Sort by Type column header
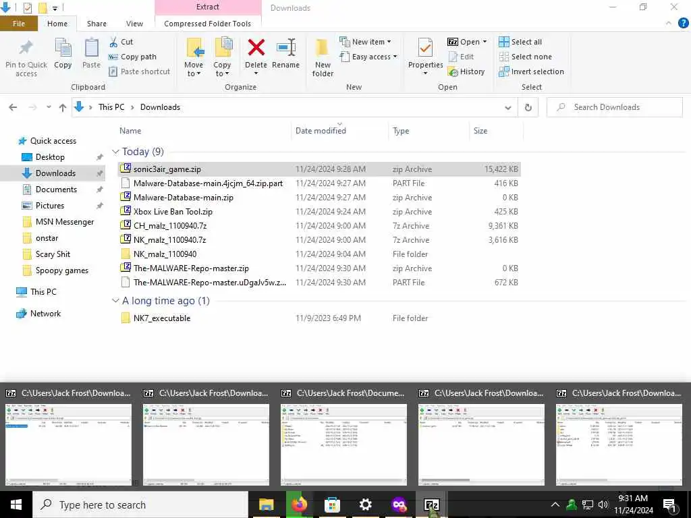 (x=401, y=131)
